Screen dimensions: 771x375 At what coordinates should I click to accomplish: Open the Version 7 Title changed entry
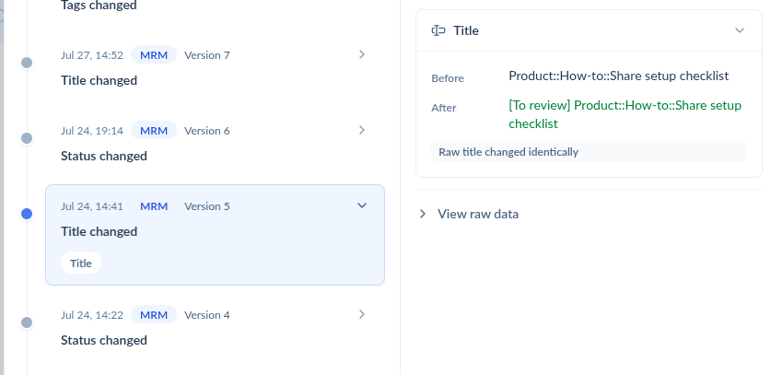(x=215, y=67)
